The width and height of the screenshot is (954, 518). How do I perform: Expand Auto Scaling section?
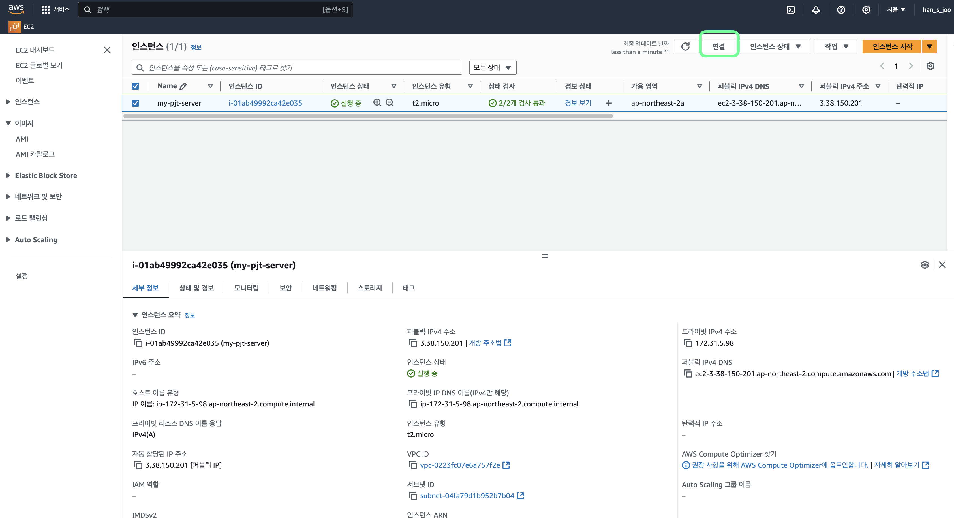8,239
